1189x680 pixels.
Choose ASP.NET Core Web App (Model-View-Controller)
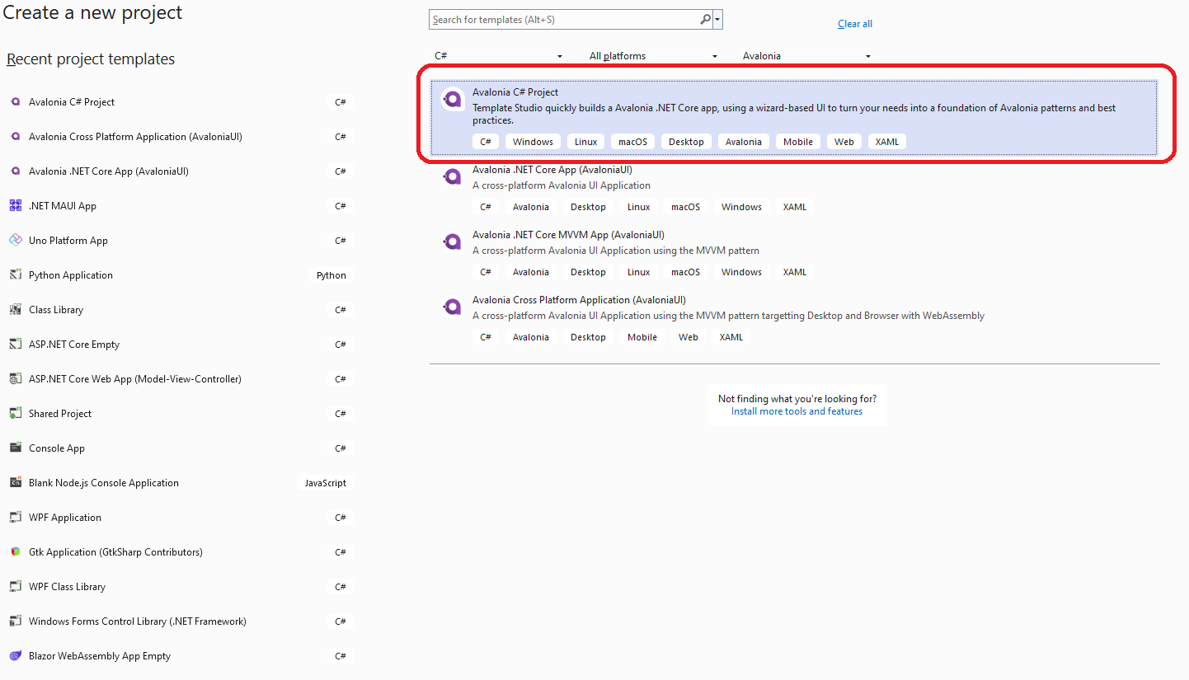coord(179,379)
